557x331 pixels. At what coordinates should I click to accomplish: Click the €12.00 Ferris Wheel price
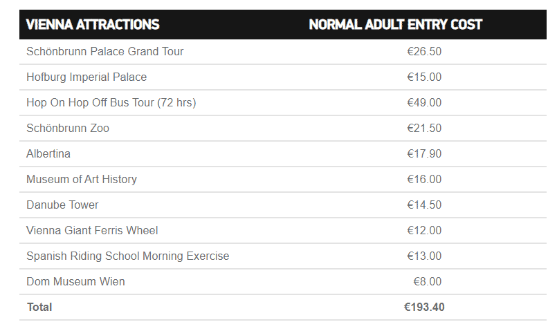[x=424, y=230]
